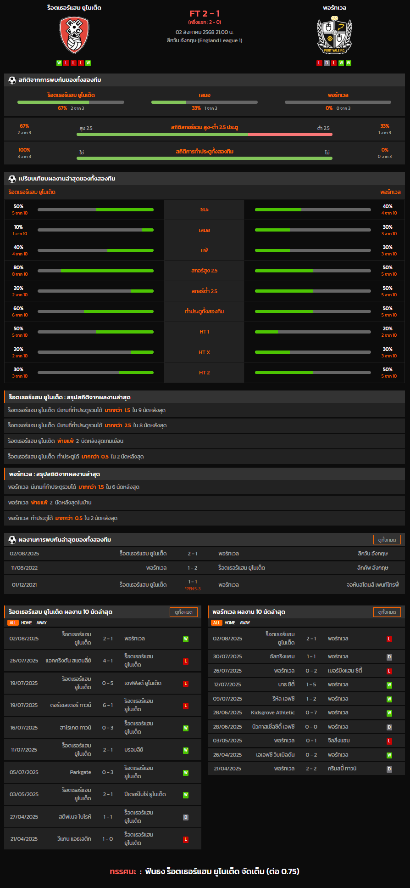Click the L badge on Port Vale 03/05/2025 row
Viewport: 410px width, 888px height.
389,741
